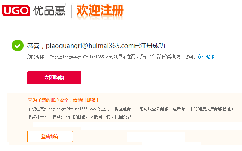Click the orange 欢迎注册 heading
Viewport: 242px width, 151px height.
[100, 11]
